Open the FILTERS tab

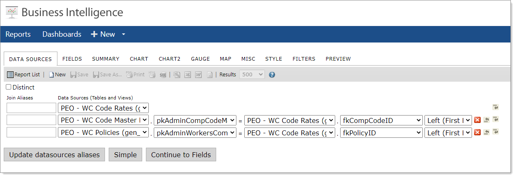point(304,59)
